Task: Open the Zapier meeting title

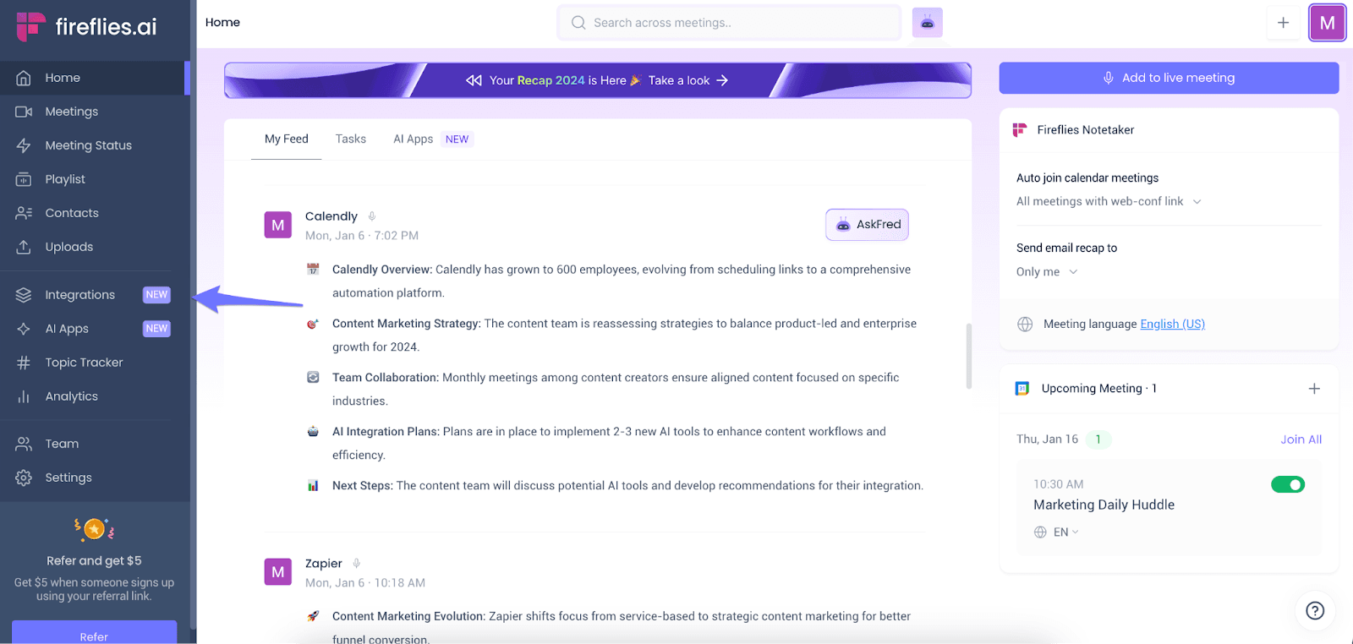Action: click(324, 564)
